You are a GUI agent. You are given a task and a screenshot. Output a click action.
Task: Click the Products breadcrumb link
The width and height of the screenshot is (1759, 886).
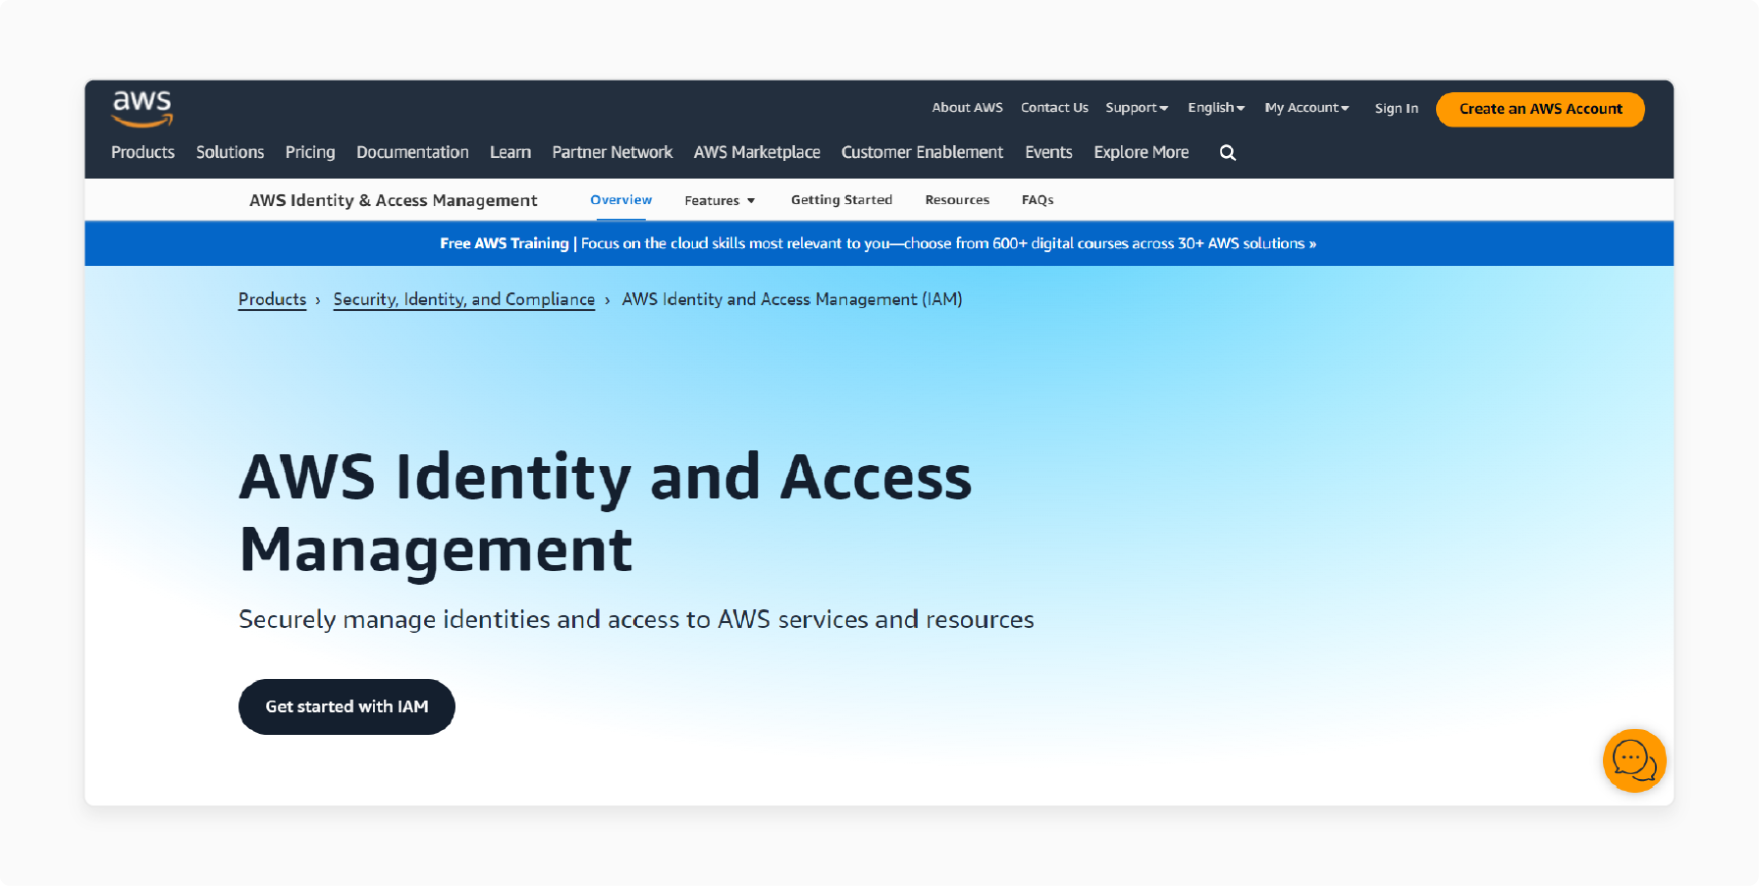[272, 299]
